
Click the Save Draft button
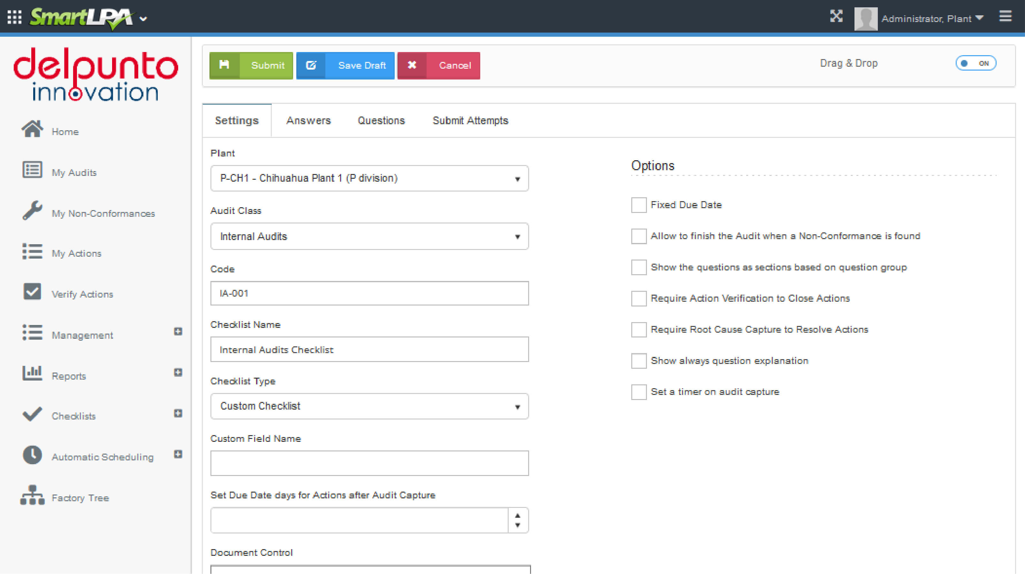(345, 66)
